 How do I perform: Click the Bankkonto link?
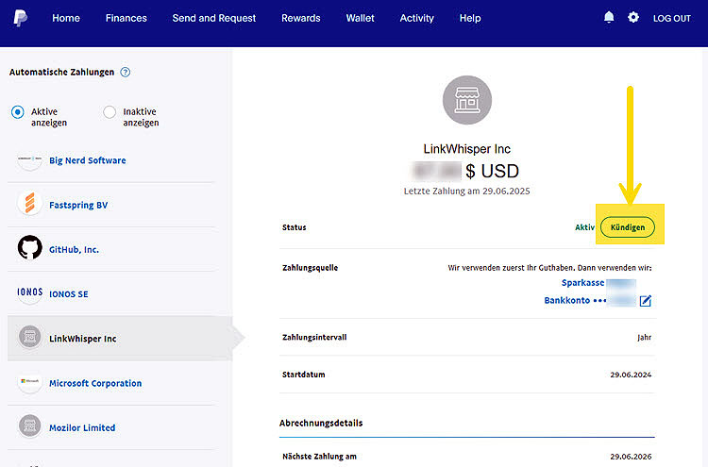coord(566,301)
